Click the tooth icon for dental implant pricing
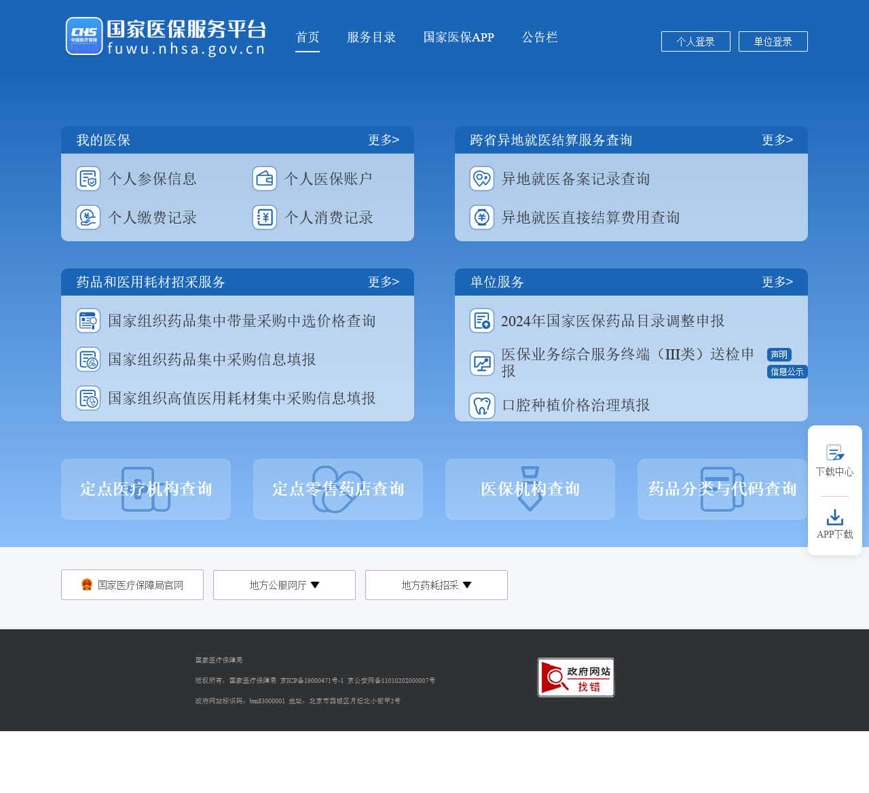Image resolution: width=869 pixels, height=793 pixels. [482, 406]
